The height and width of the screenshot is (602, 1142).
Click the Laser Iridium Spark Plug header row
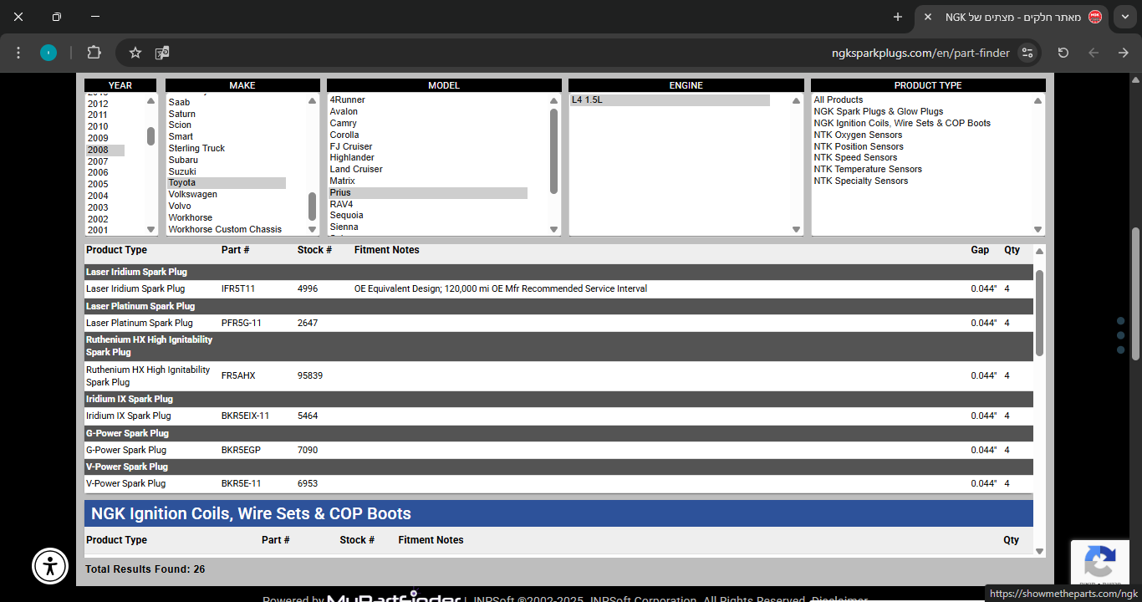(x=558, y=272)
